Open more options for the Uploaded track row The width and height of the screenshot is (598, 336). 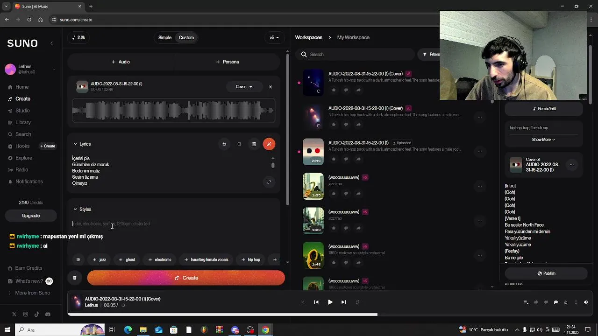480,152
